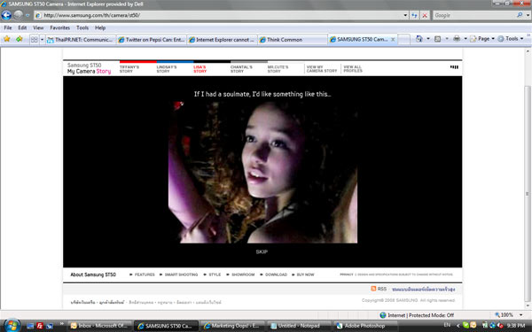Image resolution: width=532 pixels, height=332 pixels.
Task: Click the Forward navigation button
Action: pyautogui.click(x=18, y=15)
